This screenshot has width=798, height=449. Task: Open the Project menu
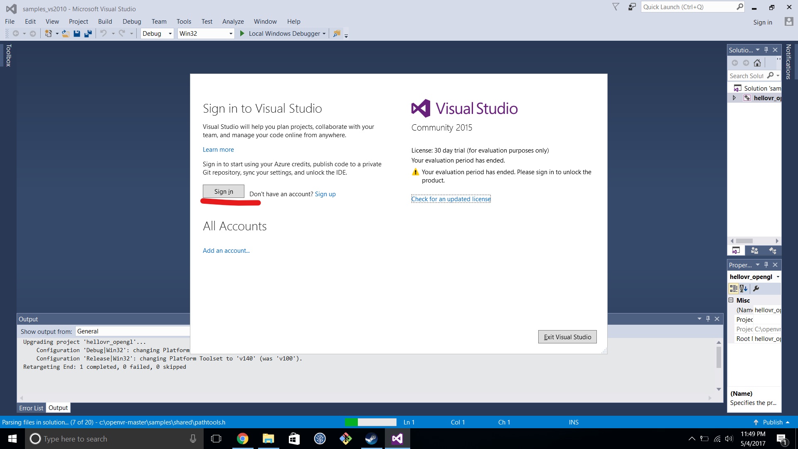coord(79,22)
